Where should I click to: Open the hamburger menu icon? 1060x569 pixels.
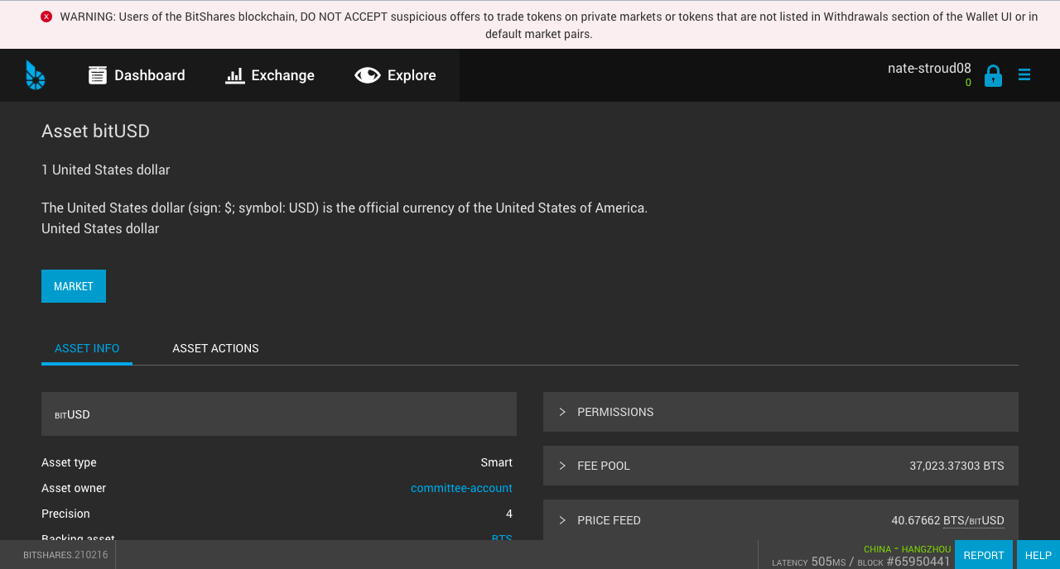[x=1024, y=74]
